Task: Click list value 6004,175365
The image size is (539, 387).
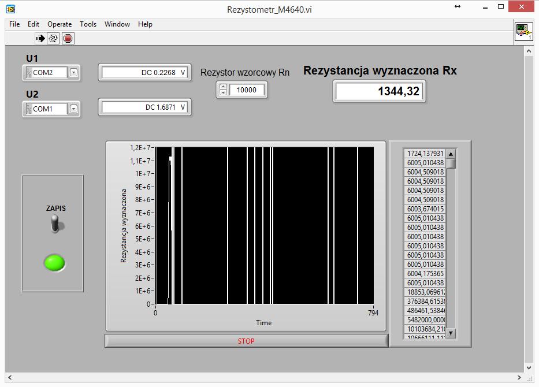Action: pyautogui.click(x=425, y=274)
